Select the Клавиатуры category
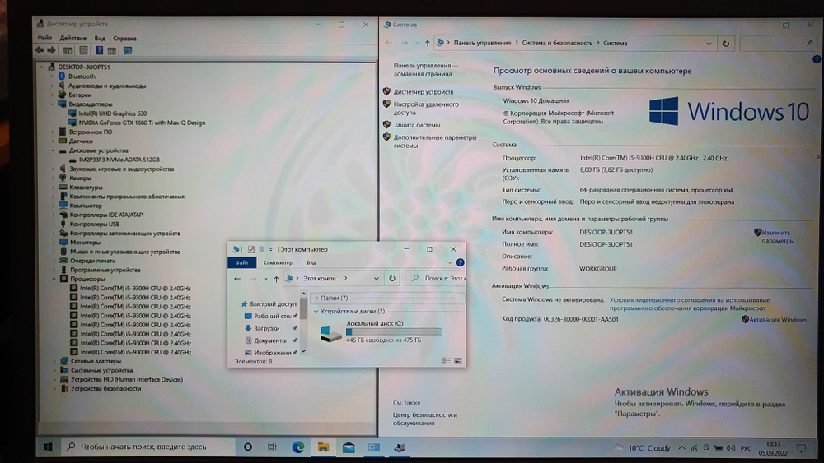Viewport: 824px width, 463px height. point(86,188)
